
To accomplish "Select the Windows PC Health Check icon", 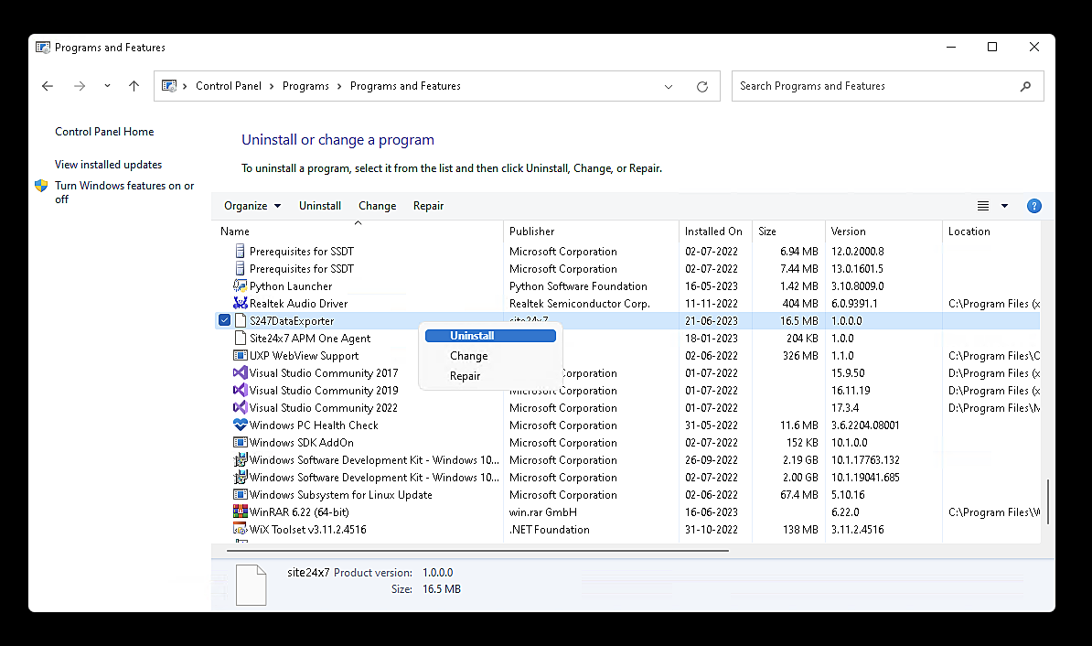I will click(x=240, y=425).
